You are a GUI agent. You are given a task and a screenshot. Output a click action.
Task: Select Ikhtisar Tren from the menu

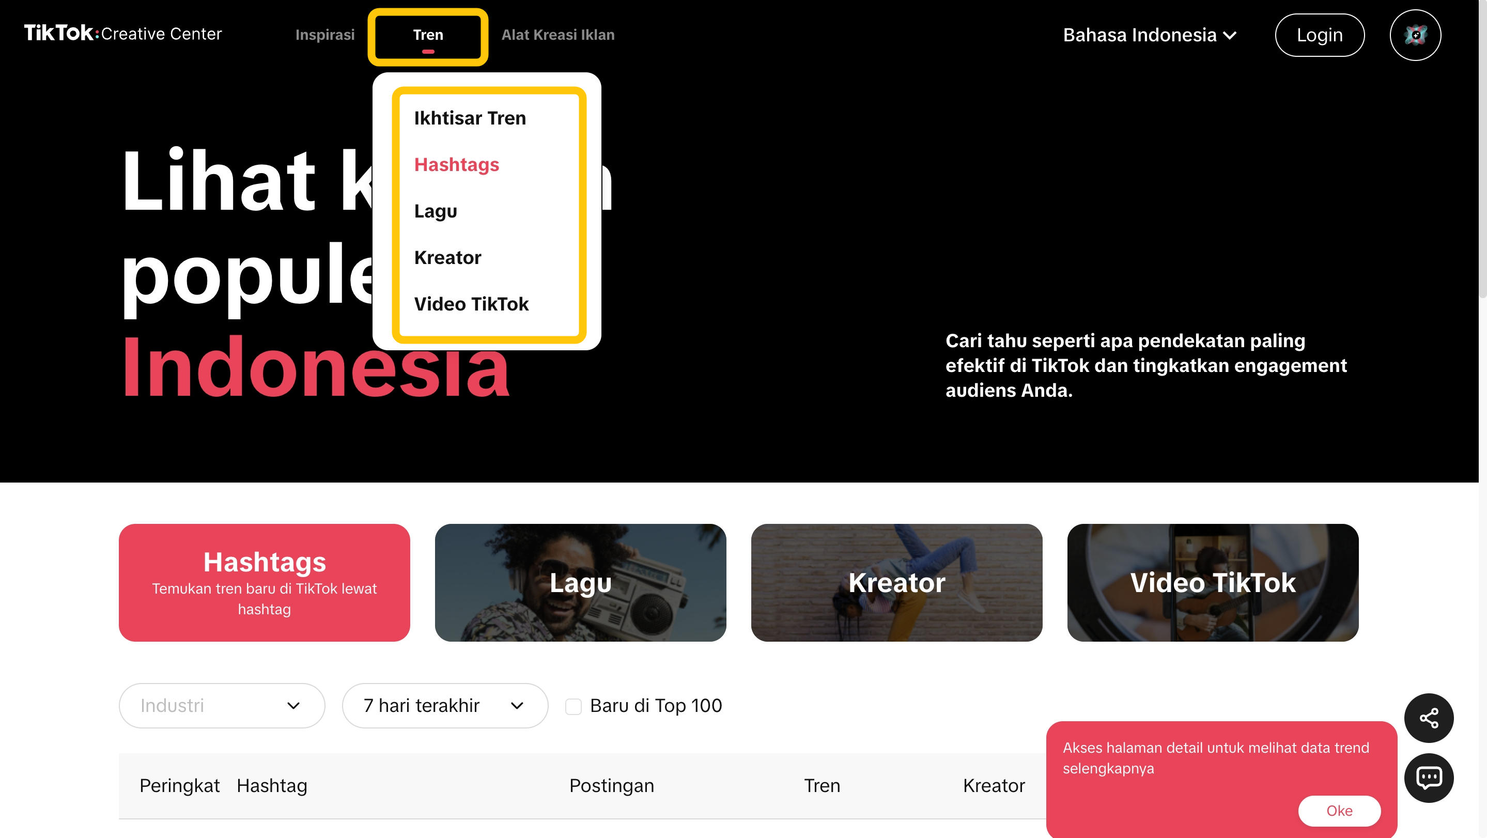coord(470,118)
